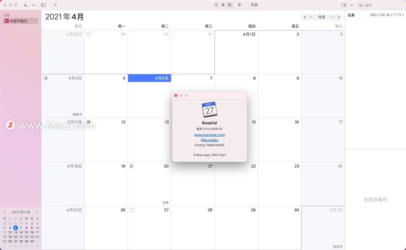Open the dropdown arrow next to moon icon
This screenshot has height=250, width=406.
[x=33, y=5]
